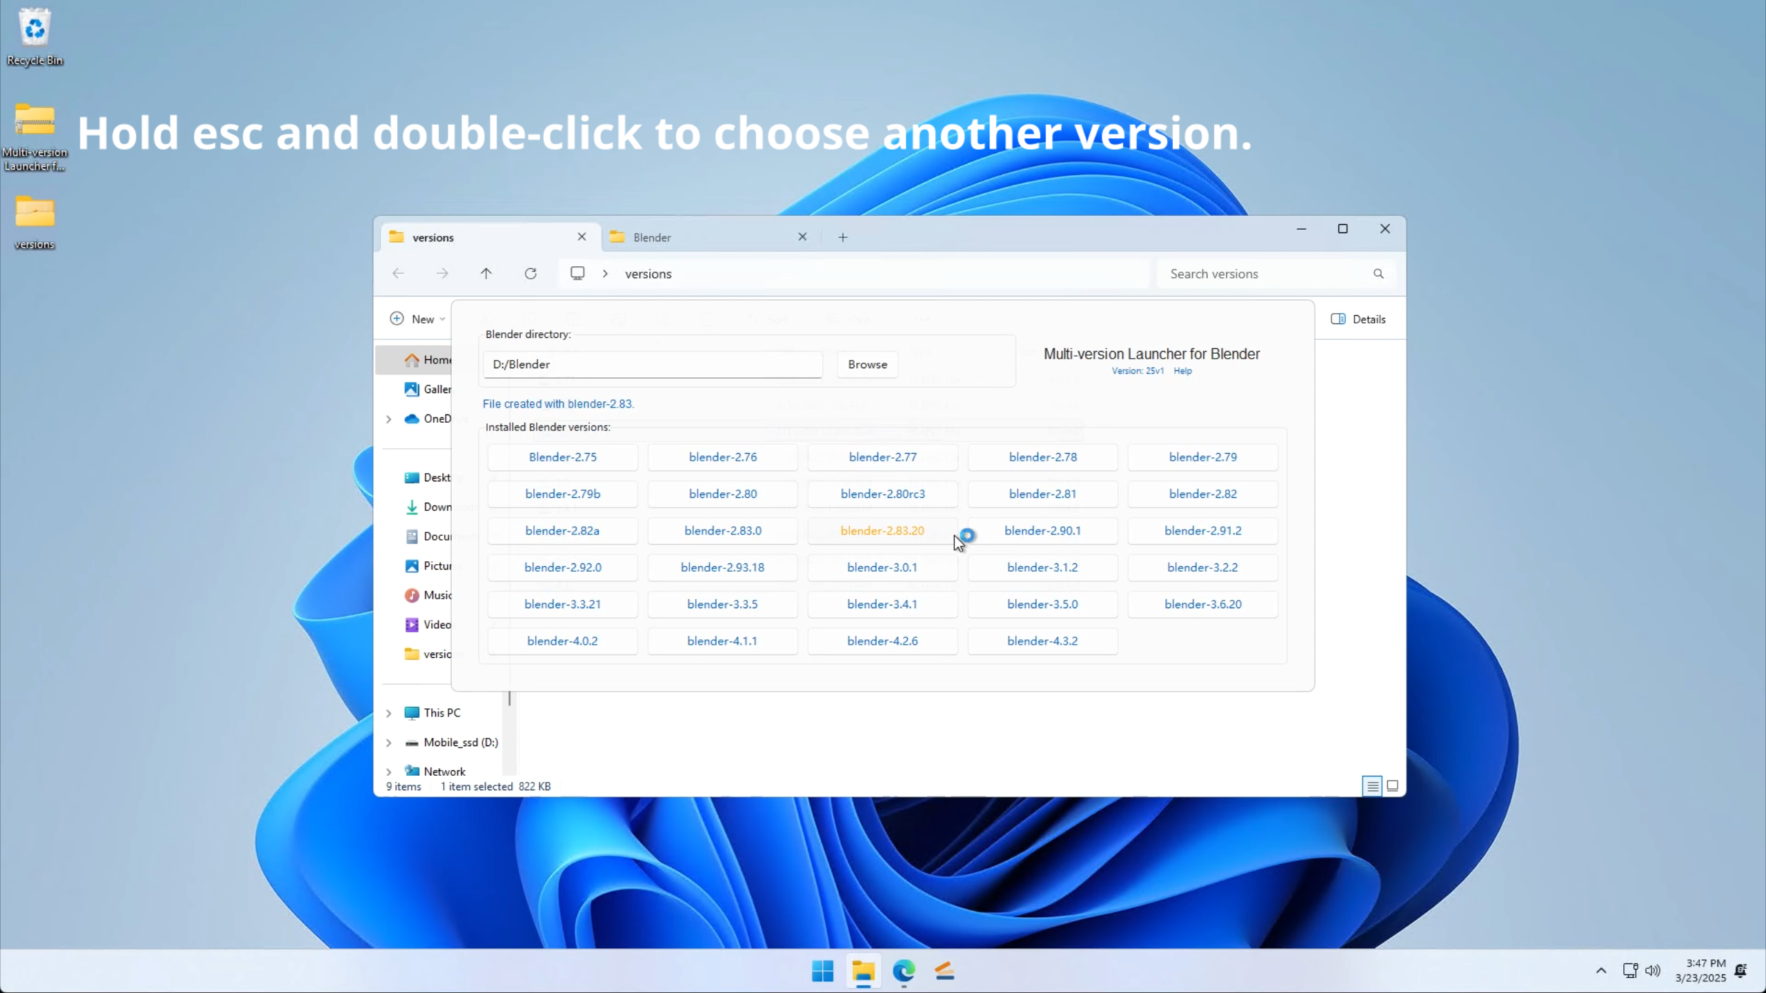
Task: Close the versions tab
Action: click(582, 237)
